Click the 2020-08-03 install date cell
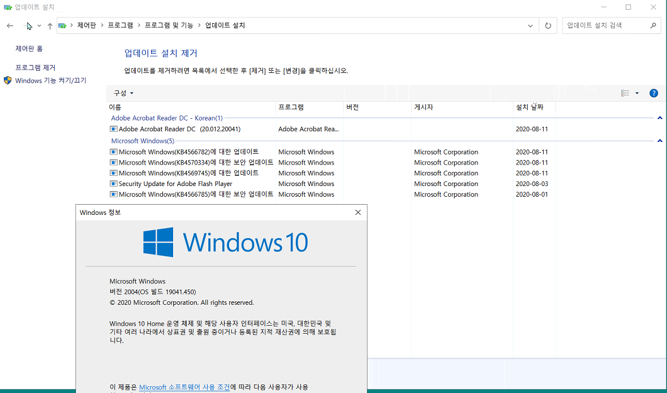 pos(532,184)
